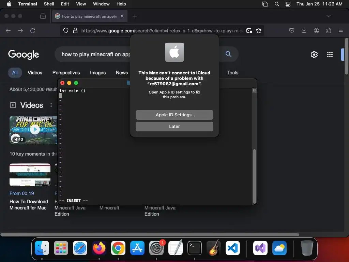
Task: Launch GarageBand from the Dock
Action: (x=214, y=248)
